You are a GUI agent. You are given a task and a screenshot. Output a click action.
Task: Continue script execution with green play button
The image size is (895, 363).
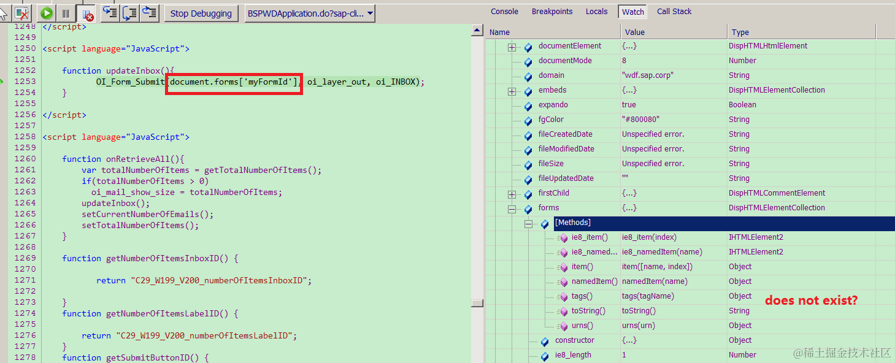point(47,13)
